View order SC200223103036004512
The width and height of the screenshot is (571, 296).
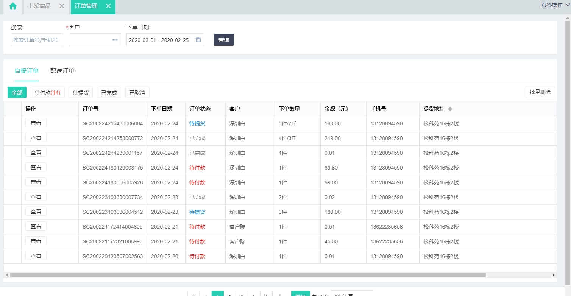click(x=36, y=211)
